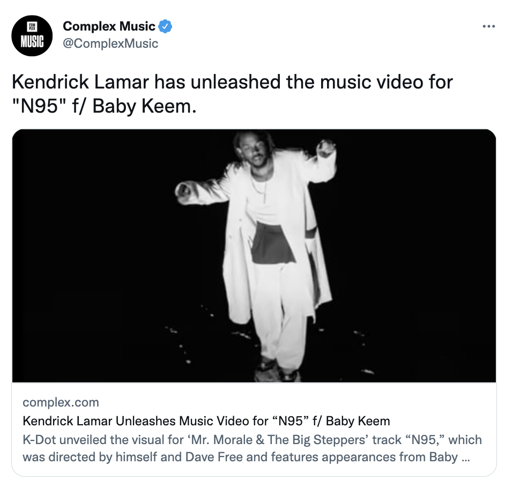Click the small COMPLEX logo atop the avatar
The width and height of the screenshot is (505, 487).
pyautogui.click(x=32, y=27)
